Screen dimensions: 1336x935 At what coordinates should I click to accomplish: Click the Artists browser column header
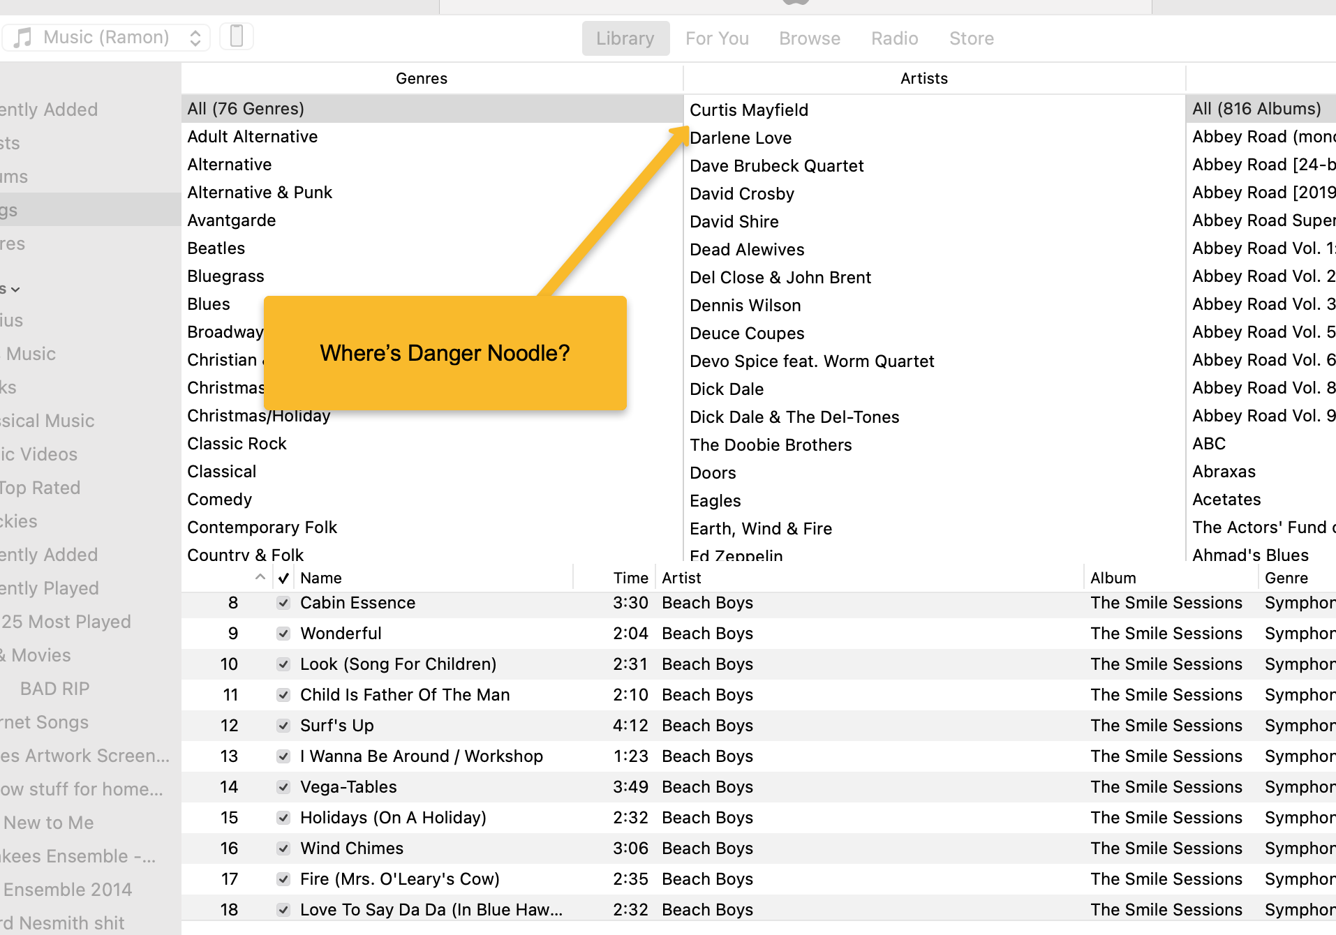point(935,78)
